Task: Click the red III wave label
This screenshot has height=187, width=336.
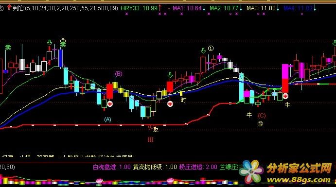Action: point(150,140)
